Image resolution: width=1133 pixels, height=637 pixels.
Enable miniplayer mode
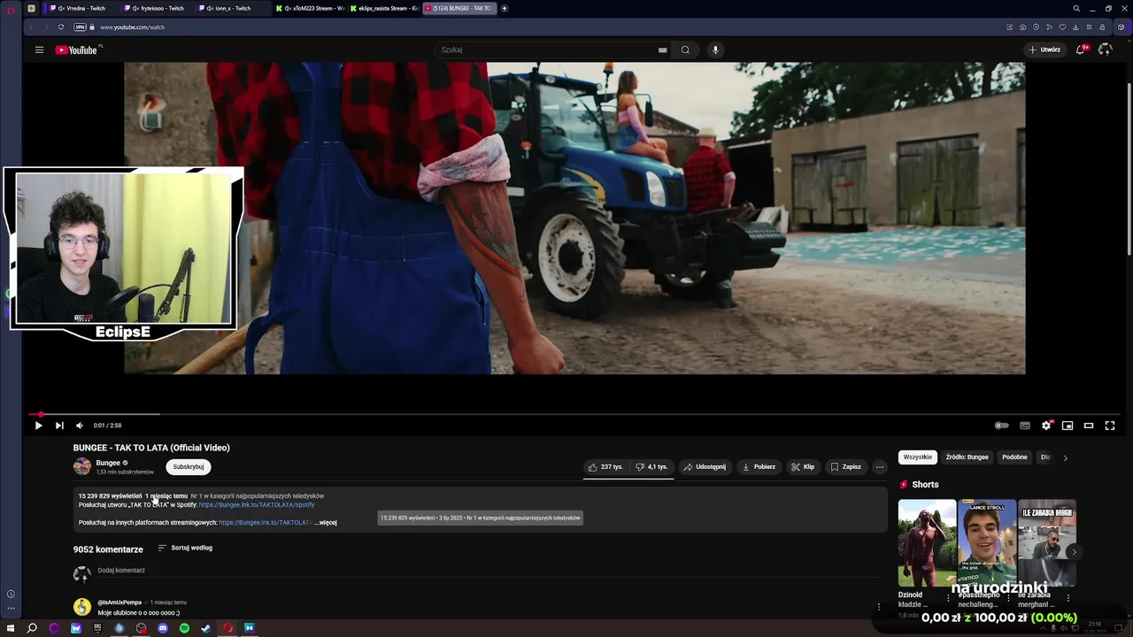point(1067,426)
